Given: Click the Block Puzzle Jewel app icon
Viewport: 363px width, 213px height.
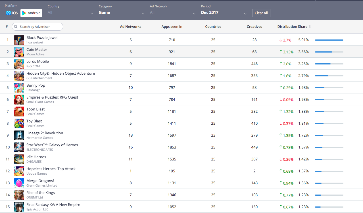Looking at the screenshot, I should tap(19, 40).
